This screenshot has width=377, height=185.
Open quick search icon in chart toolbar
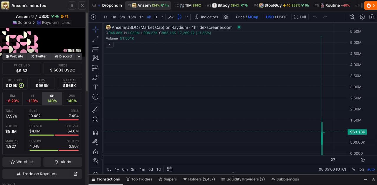point(352,17)
